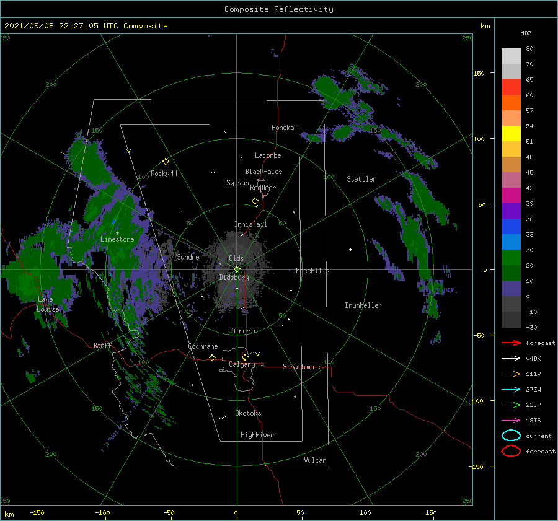Click the Innisfail label
This screenshot has width=558, height=521.
250,224
